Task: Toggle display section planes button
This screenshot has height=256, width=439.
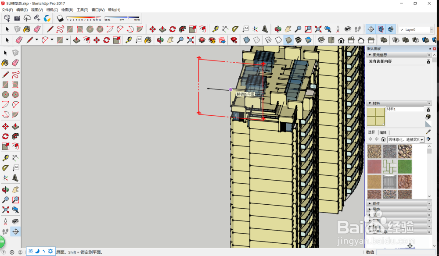Action: (381, 29)
